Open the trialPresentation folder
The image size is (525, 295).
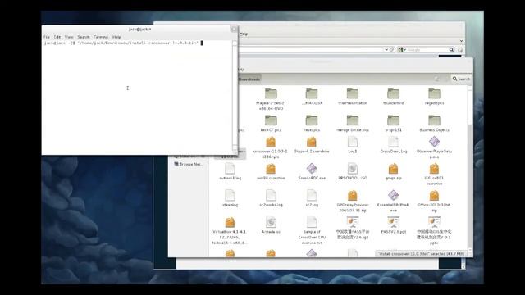353,97
